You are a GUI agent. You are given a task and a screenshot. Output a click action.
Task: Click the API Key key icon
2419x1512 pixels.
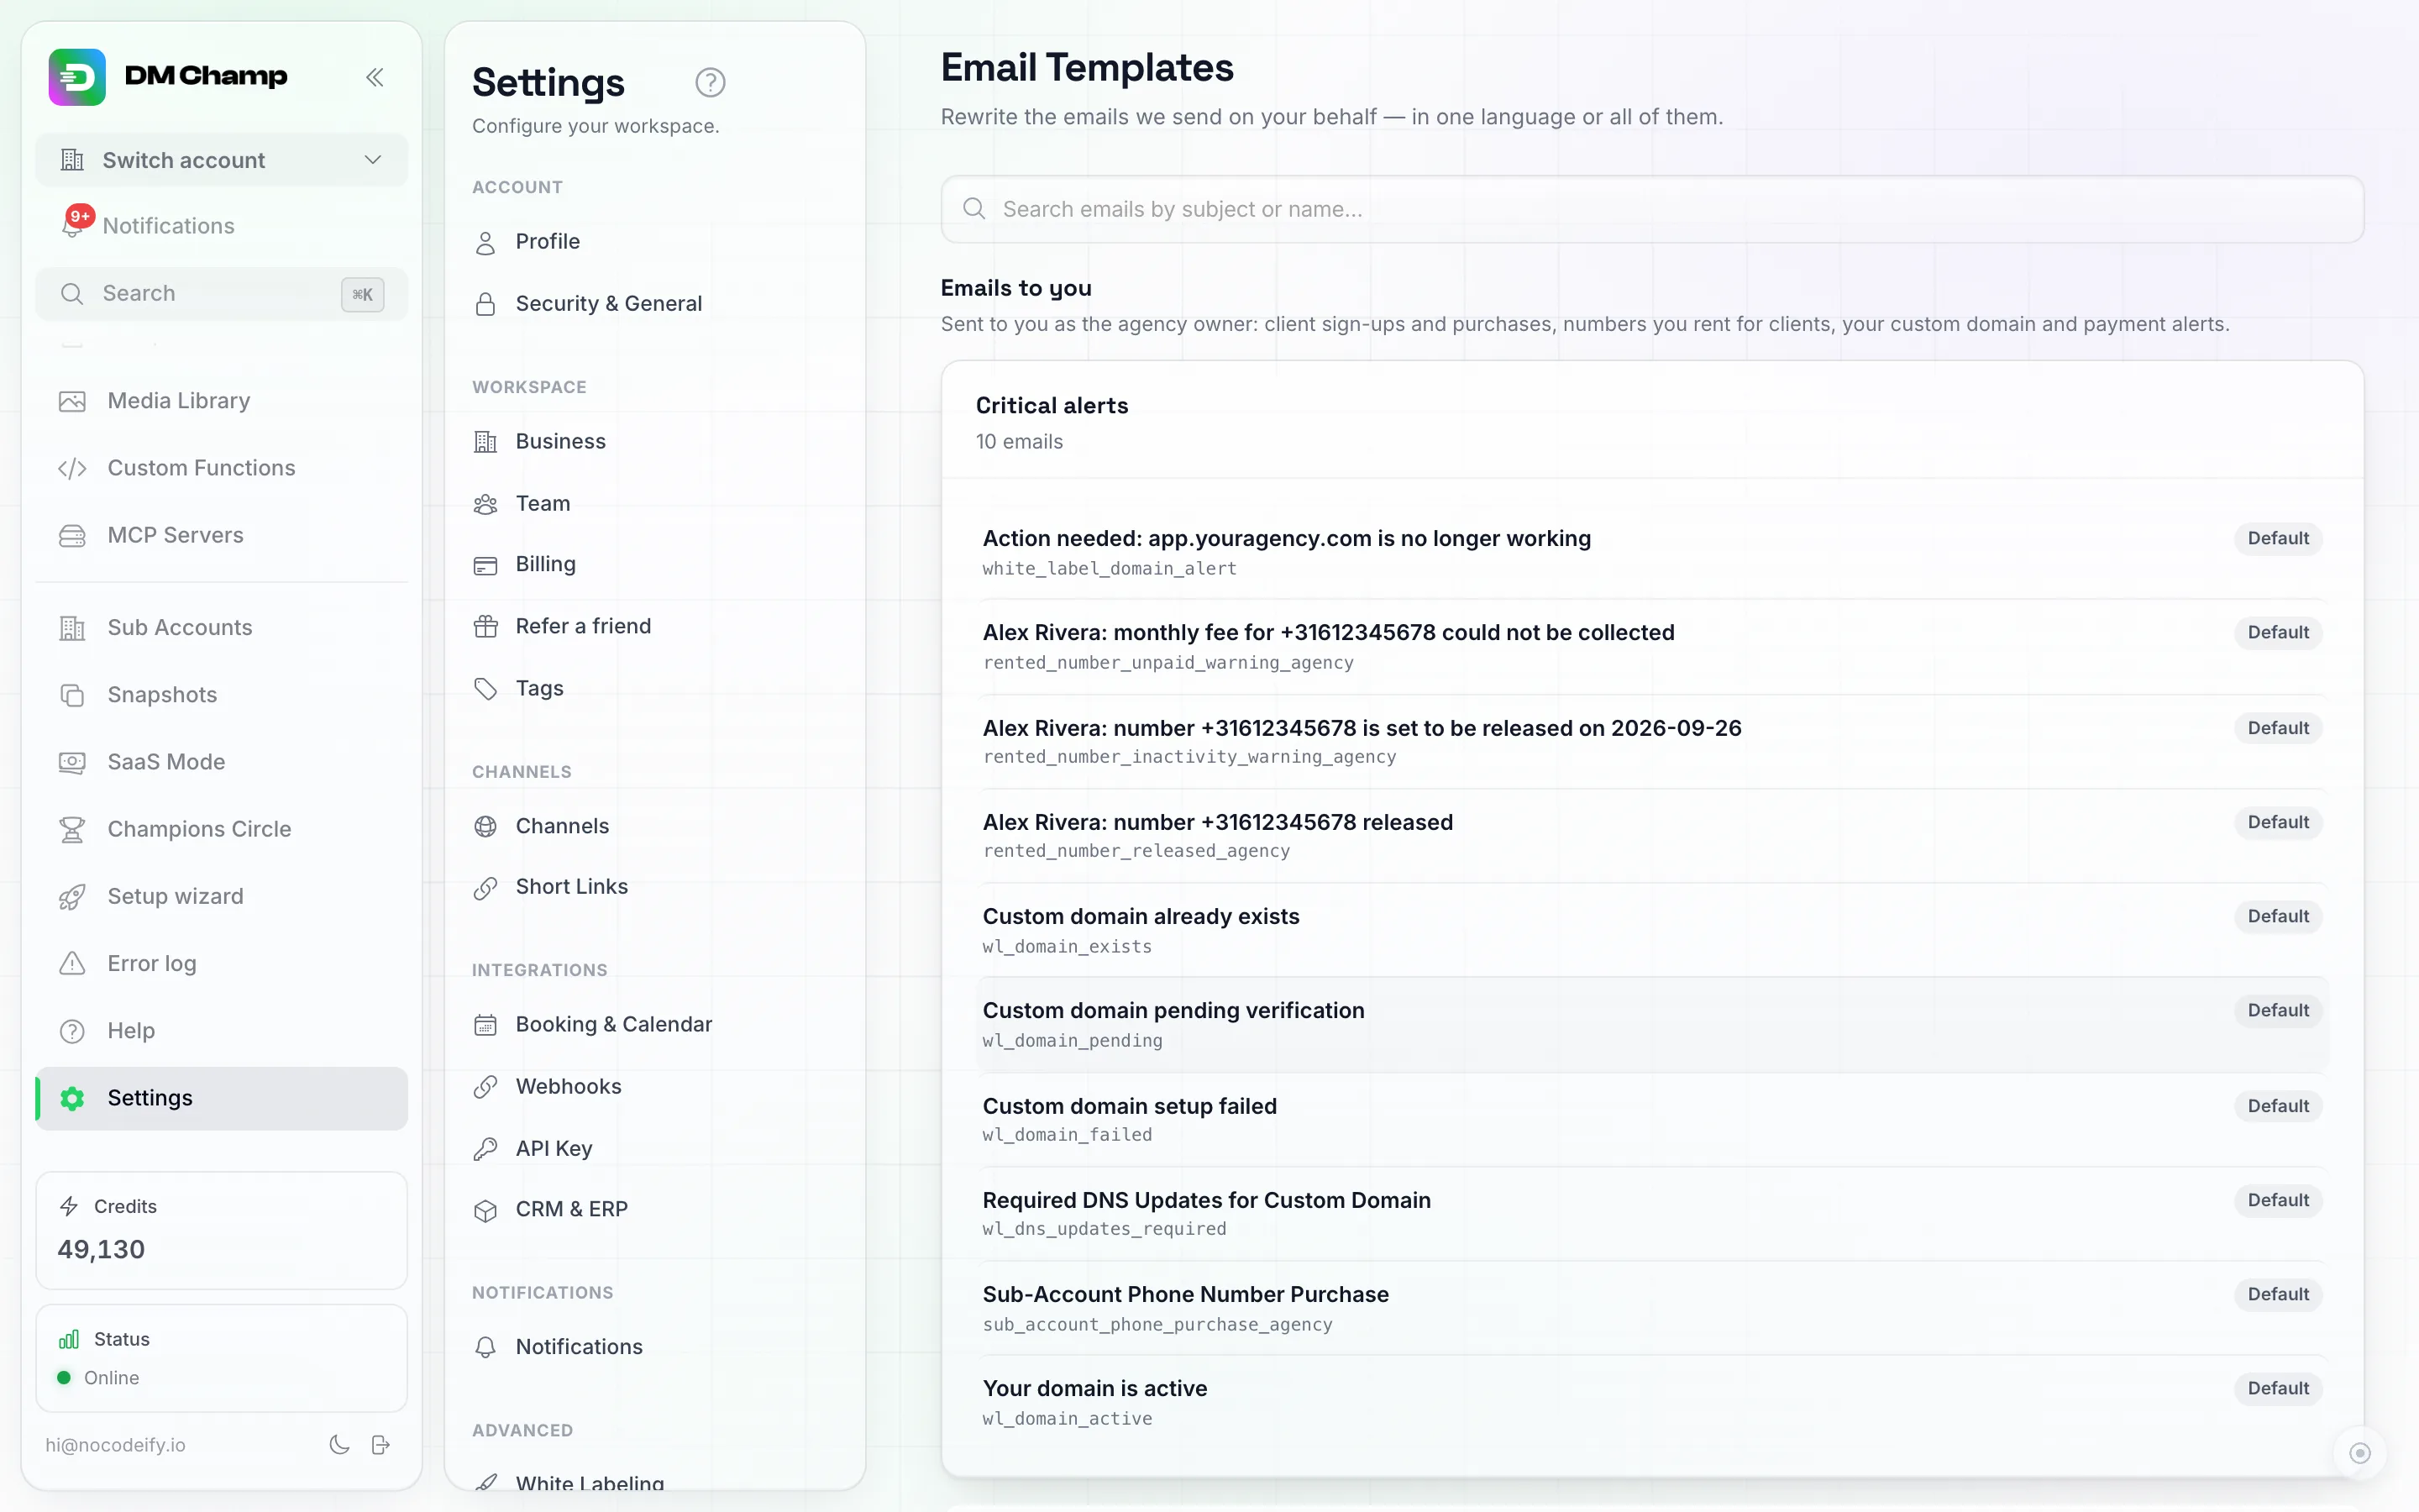485,1148
